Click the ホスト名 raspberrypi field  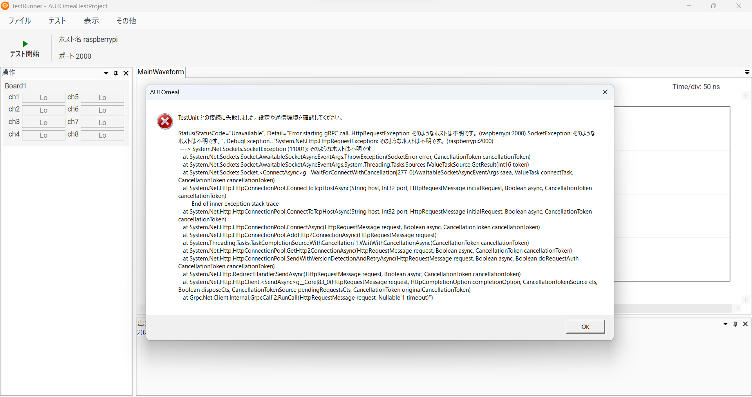tap(89, 40)
